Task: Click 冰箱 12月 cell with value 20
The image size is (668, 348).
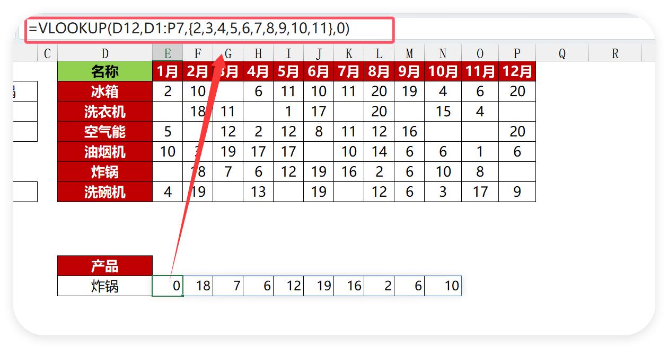Action: (517, 91)
